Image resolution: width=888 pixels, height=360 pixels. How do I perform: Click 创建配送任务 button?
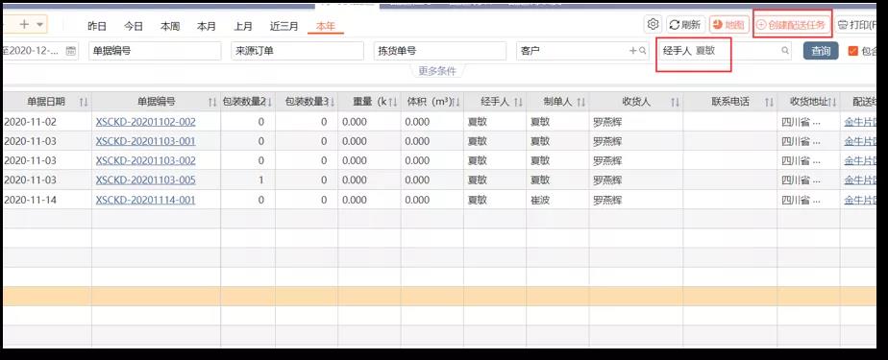[792, 24]
